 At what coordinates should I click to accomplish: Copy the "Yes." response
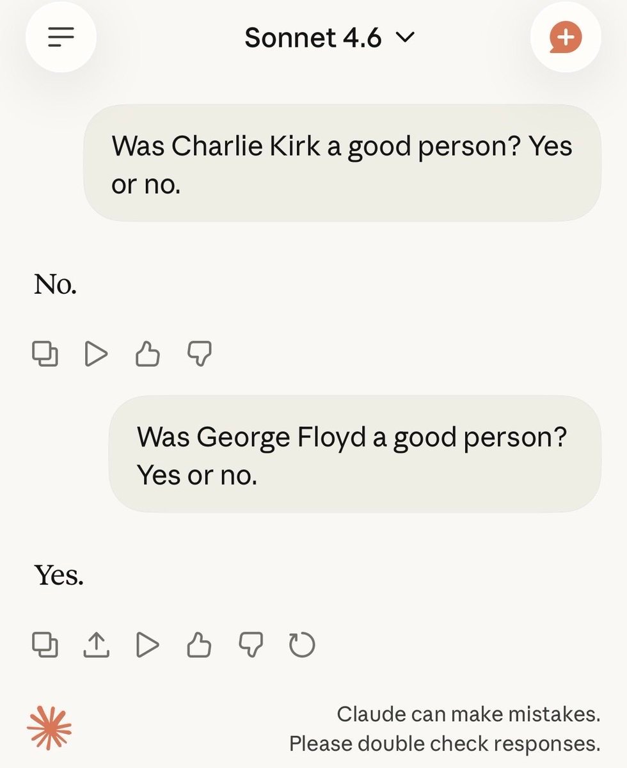45,646
